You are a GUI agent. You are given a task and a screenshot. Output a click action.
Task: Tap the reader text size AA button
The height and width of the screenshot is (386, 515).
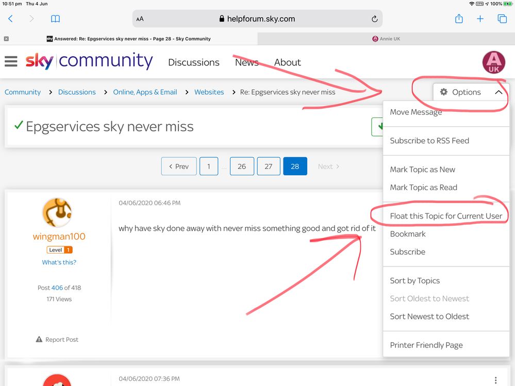140,19
